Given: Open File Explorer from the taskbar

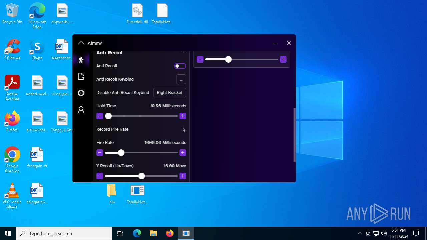Looking at the screenshot, I should point(153,233).
